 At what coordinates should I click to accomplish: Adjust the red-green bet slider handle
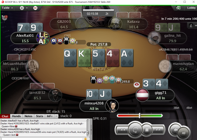140,116
